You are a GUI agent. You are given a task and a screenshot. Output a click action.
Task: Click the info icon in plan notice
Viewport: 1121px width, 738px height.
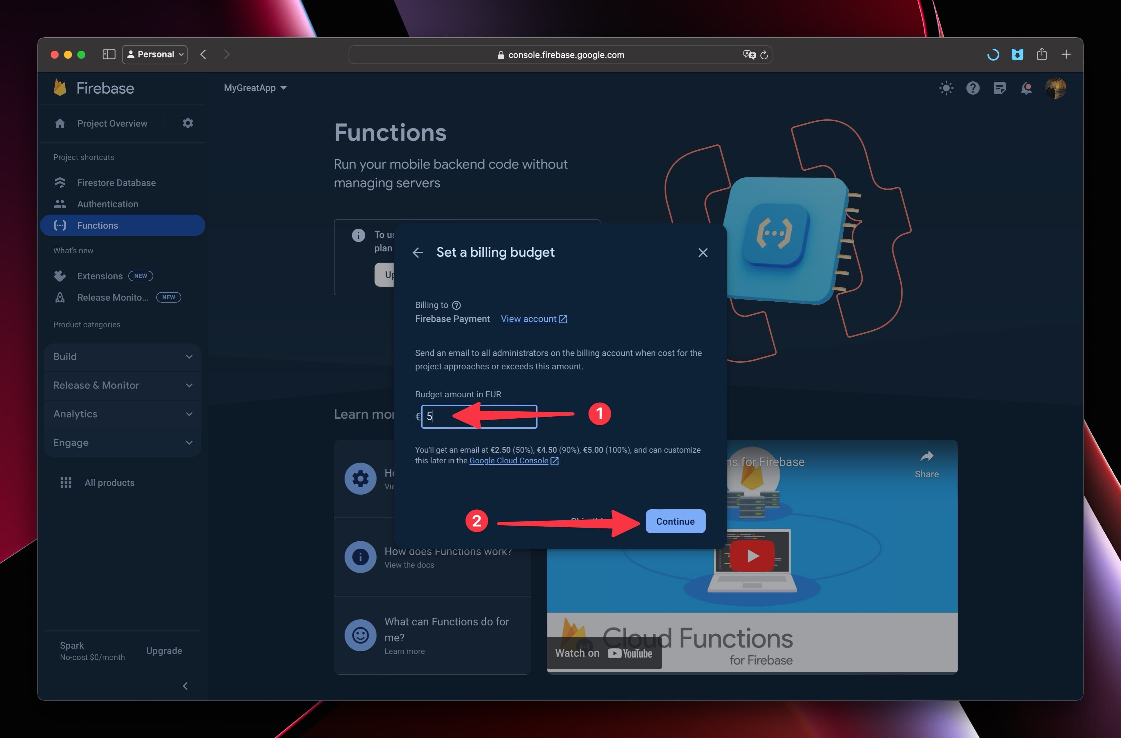358,235
